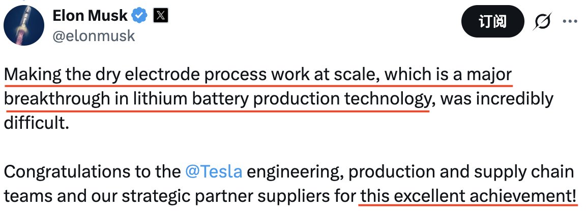Click the text "breakthrough in lithium battery production technology"
The image size is (586, 213).
pos(217,99)
